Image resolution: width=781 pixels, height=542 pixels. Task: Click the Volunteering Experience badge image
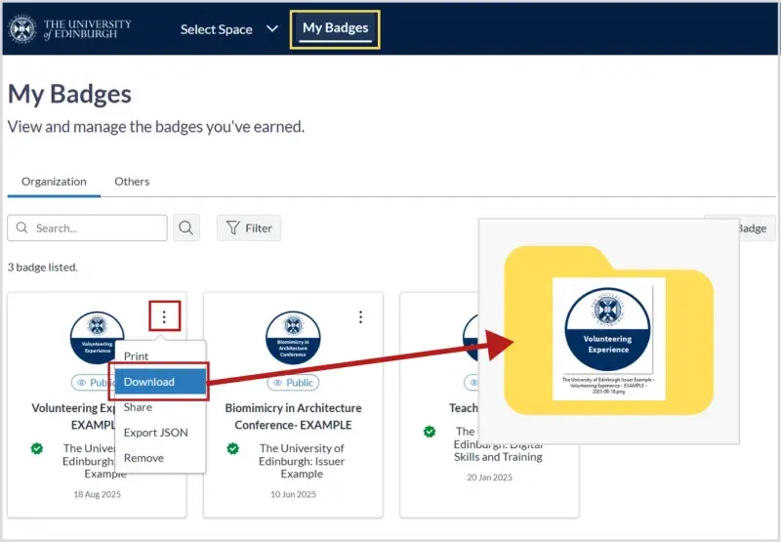tap(97, 337)
